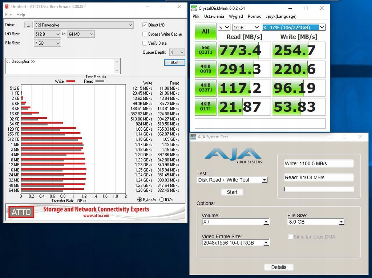Open the Help menu in ATTO

tap(21, 15)
